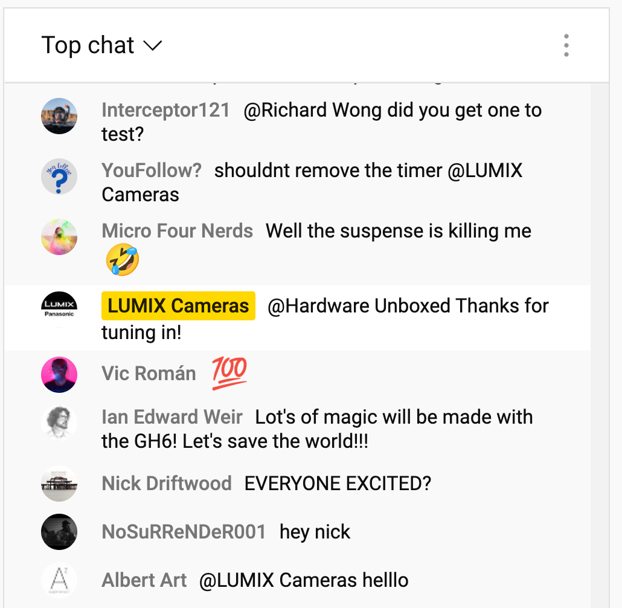Click YouFollow? question mark avatar
The width and height of the screenshot is (622, 608).
59,176
